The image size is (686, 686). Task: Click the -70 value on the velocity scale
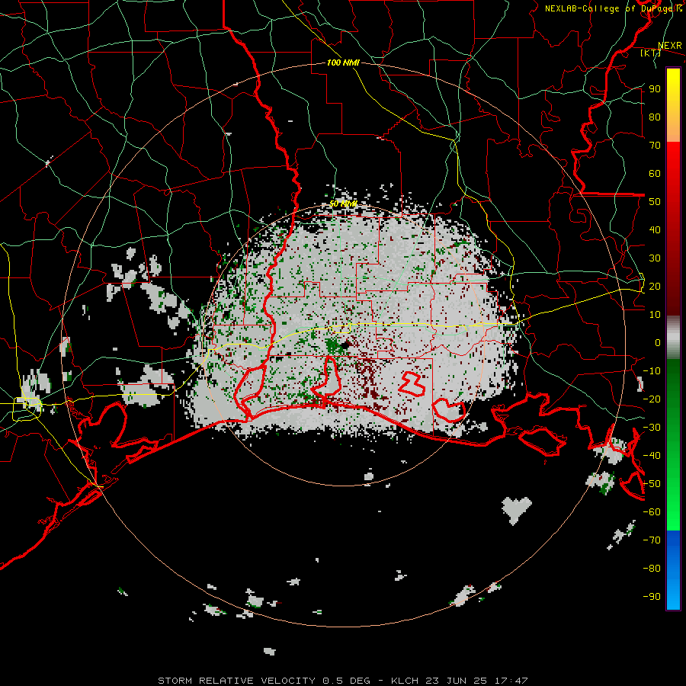point(652,540)
